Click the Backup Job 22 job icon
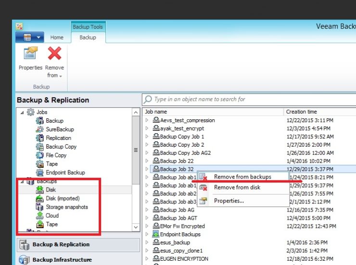This screenshot has height=265, width=356. click(156, 161)
